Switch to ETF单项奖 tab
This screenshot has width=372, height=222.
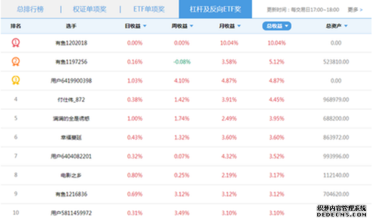[149, 9]
